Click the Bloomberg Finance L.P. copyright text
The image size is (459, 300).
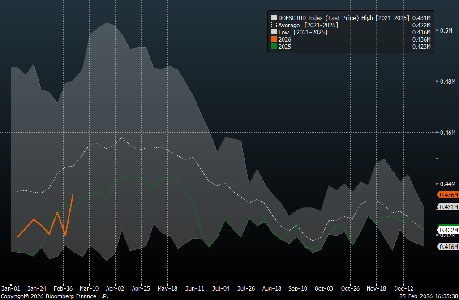(x=54, y=296)
